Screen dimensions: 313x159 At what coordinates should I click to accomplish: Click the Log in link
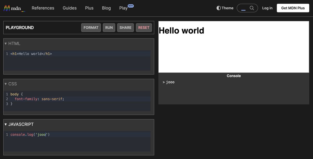point(267,8)
